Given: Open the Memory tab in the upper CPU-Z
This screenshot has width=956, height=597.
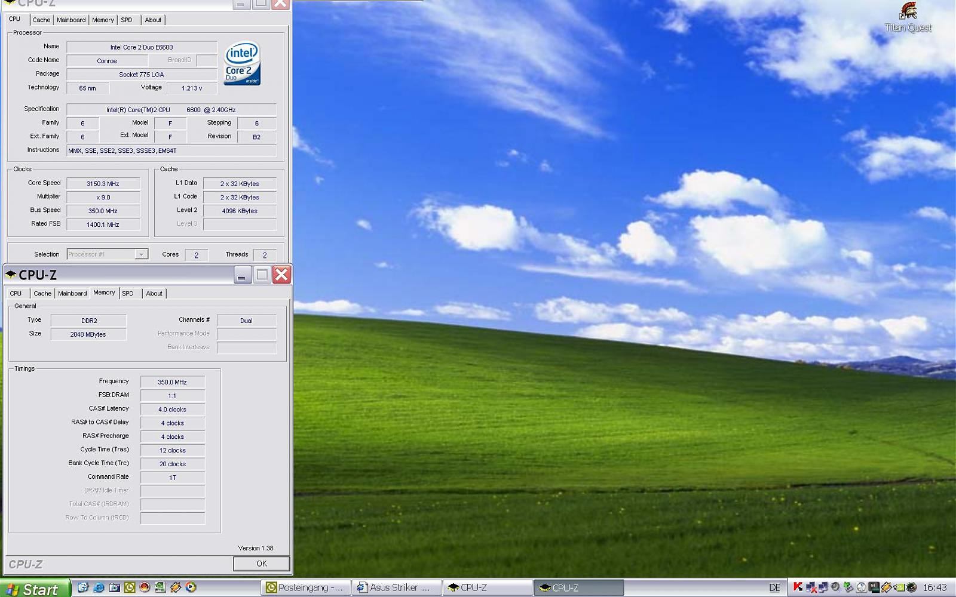Looking at the screenshot, I should (103, 20).
